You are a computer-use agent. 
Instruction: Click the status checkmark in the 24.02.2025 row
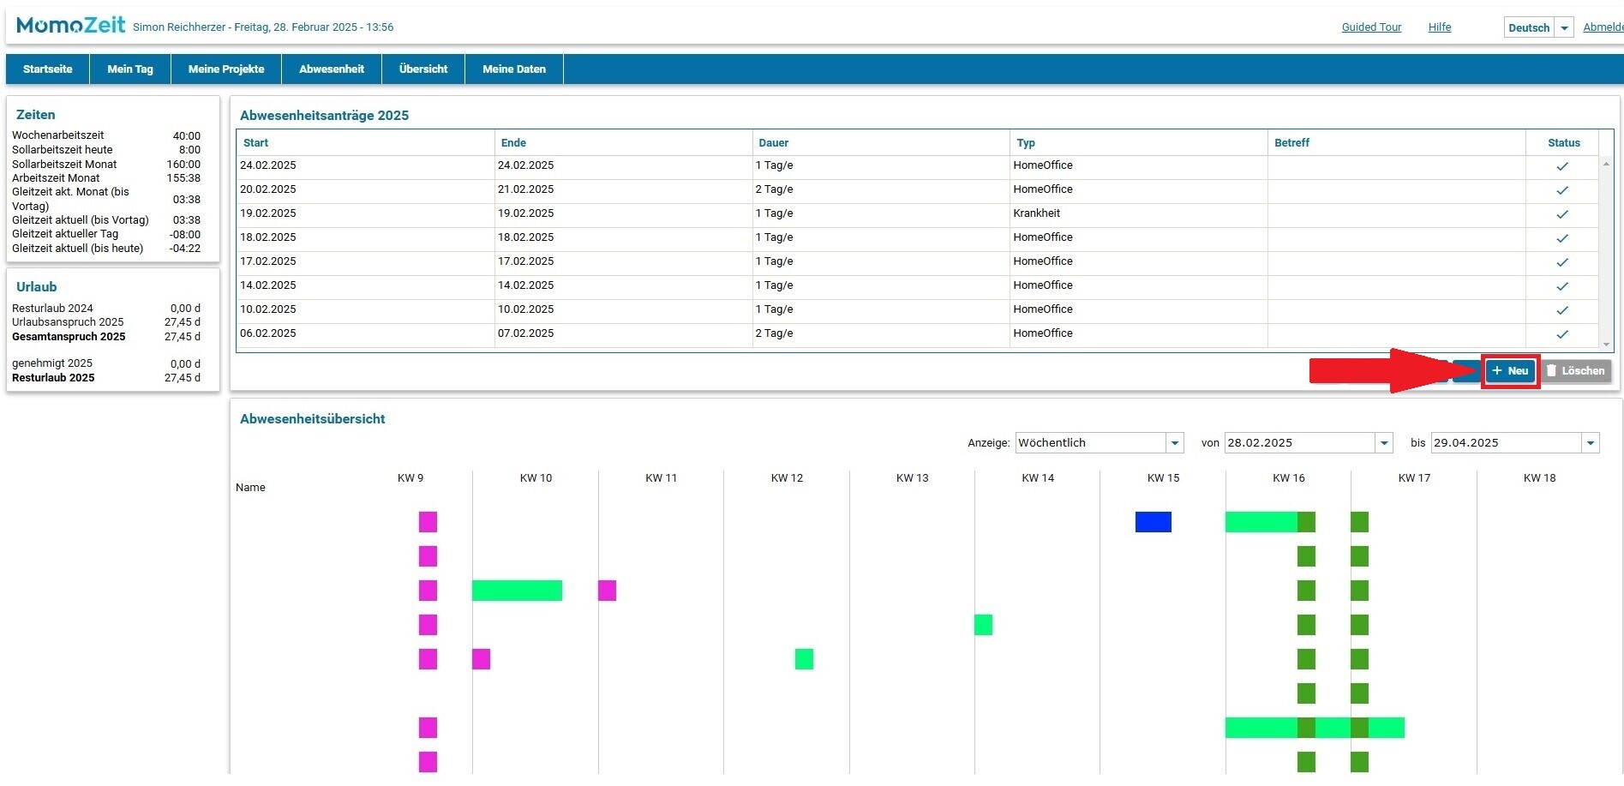tap(1562, 166)
